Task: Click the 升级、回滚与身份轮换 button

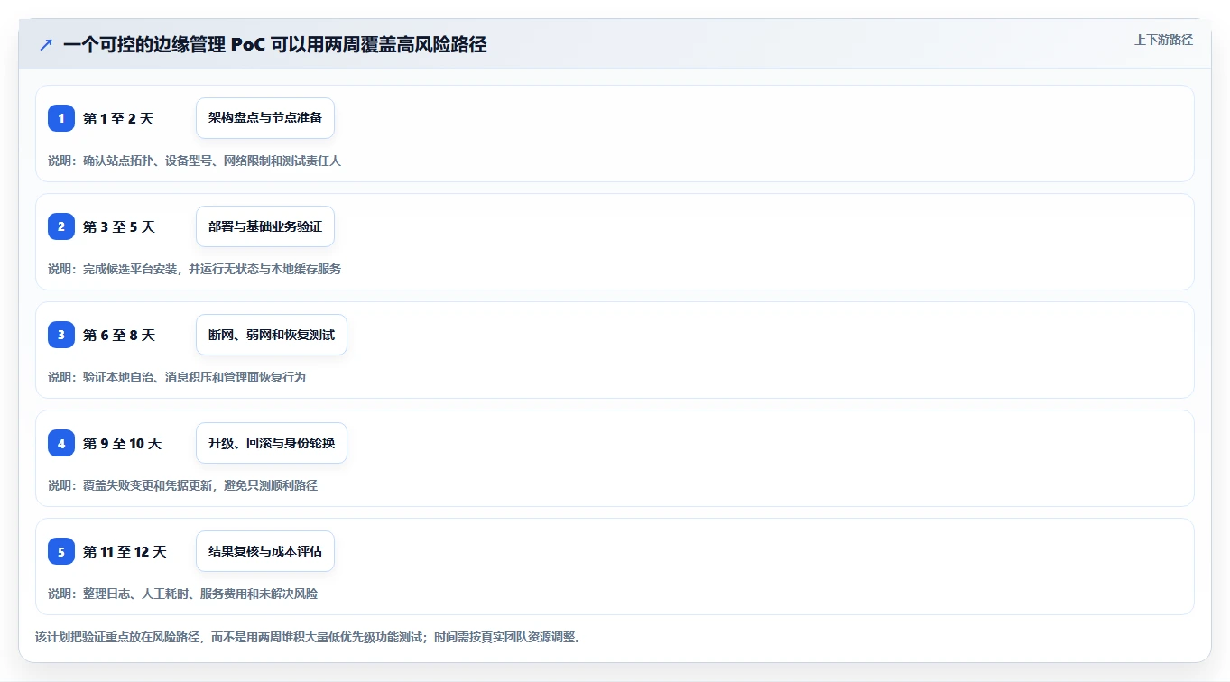Action: tap(272, 443)
